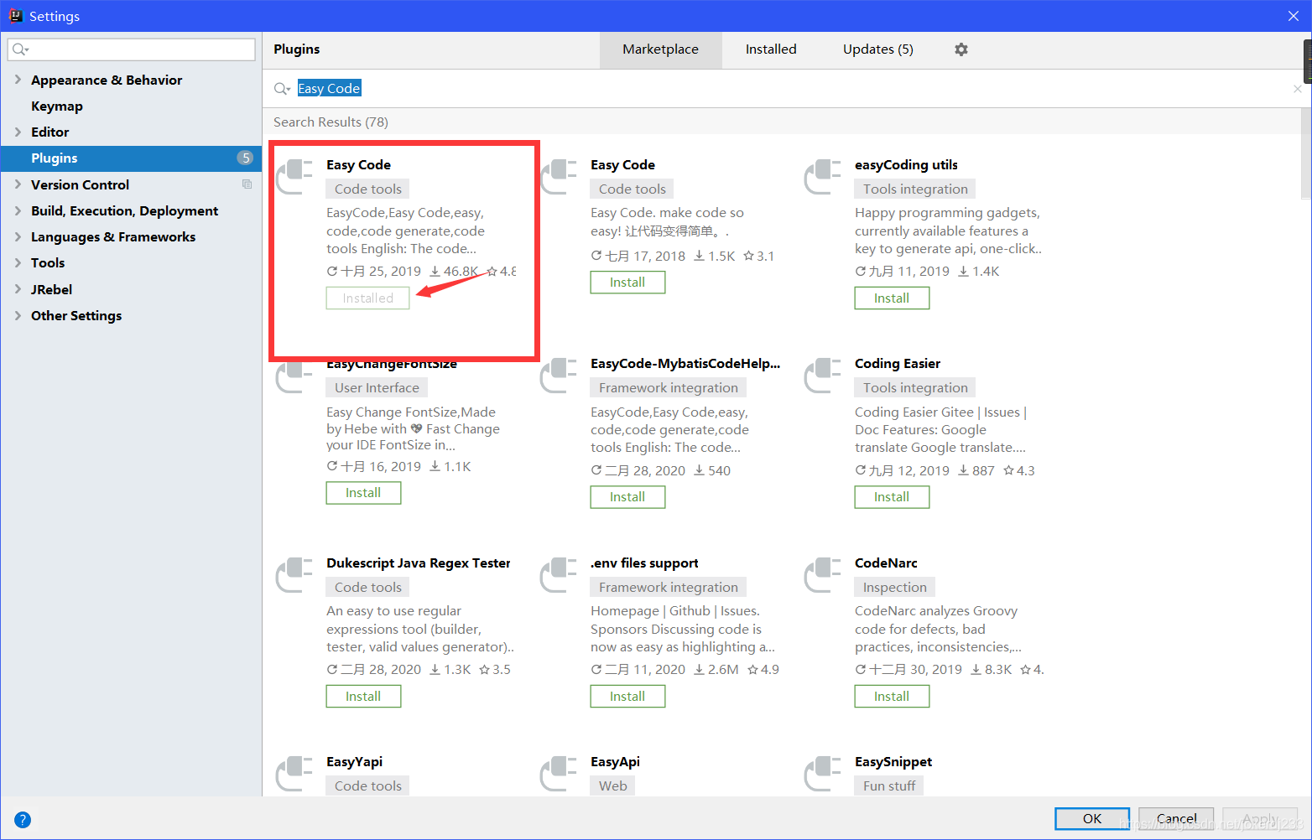Install easyCoding utils plugin

[x=892, y=298]
